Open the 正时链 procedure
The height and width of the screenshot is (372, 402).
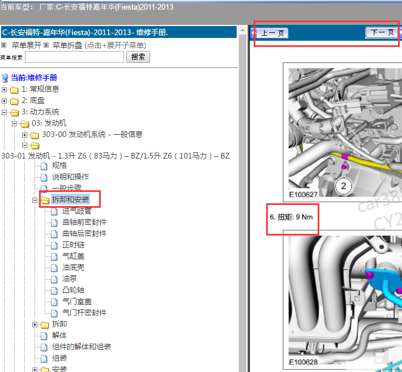74,245
